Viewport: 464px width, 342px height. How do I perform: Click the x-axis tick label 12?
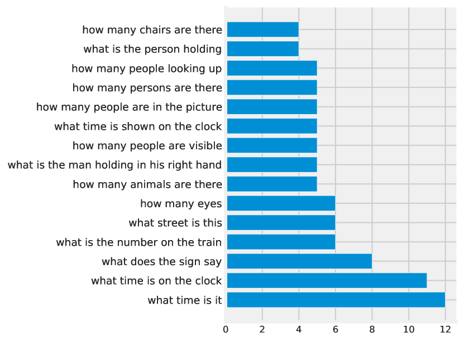click(x=445, y=329)
